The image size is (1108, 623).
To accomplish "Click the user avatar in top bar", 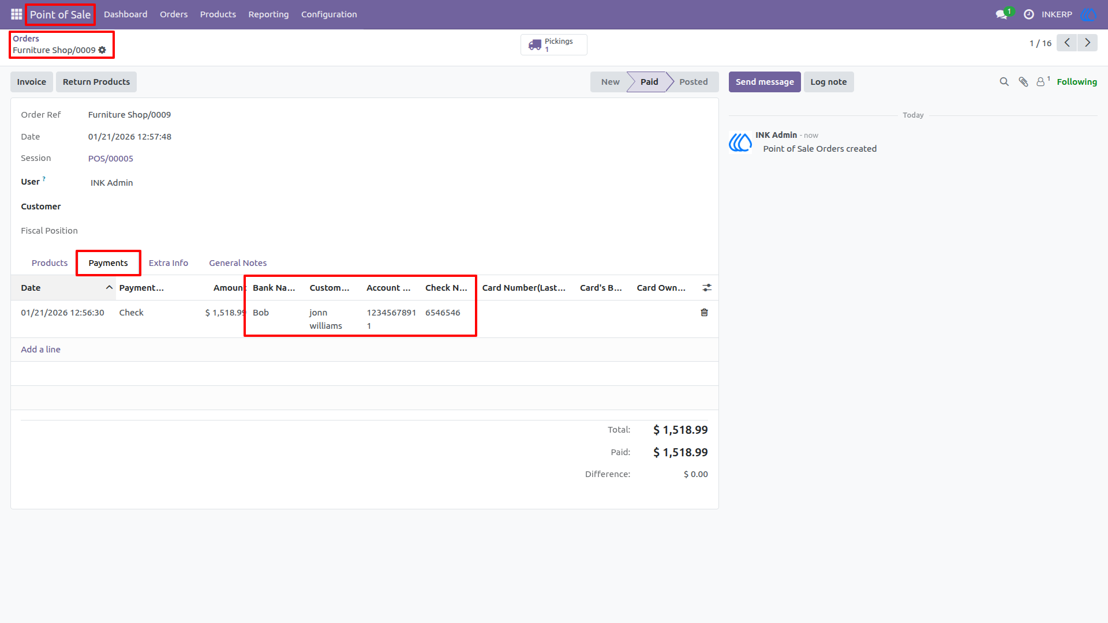I will click(x=1088, y=14).
